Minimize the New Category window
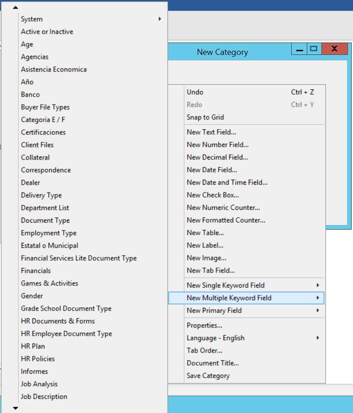Viewport: 353px width, 413px height. point(299,49)
